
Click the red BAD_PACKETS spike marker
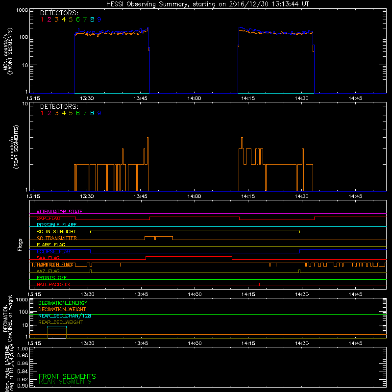pos(259,284)
